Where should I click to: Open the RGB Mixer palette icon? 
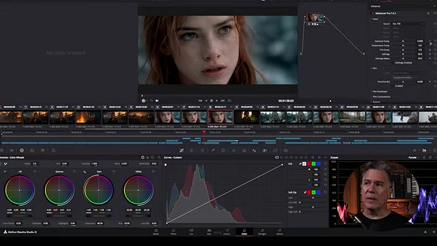(42, 150)
